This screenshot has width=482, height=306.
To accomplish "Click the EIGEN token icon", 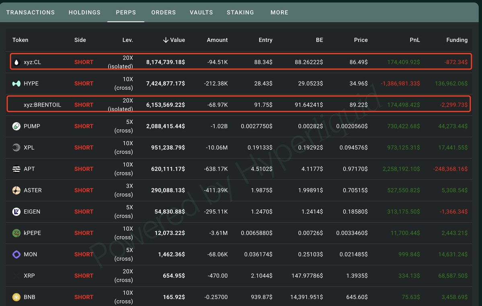I will pos(16,212).
